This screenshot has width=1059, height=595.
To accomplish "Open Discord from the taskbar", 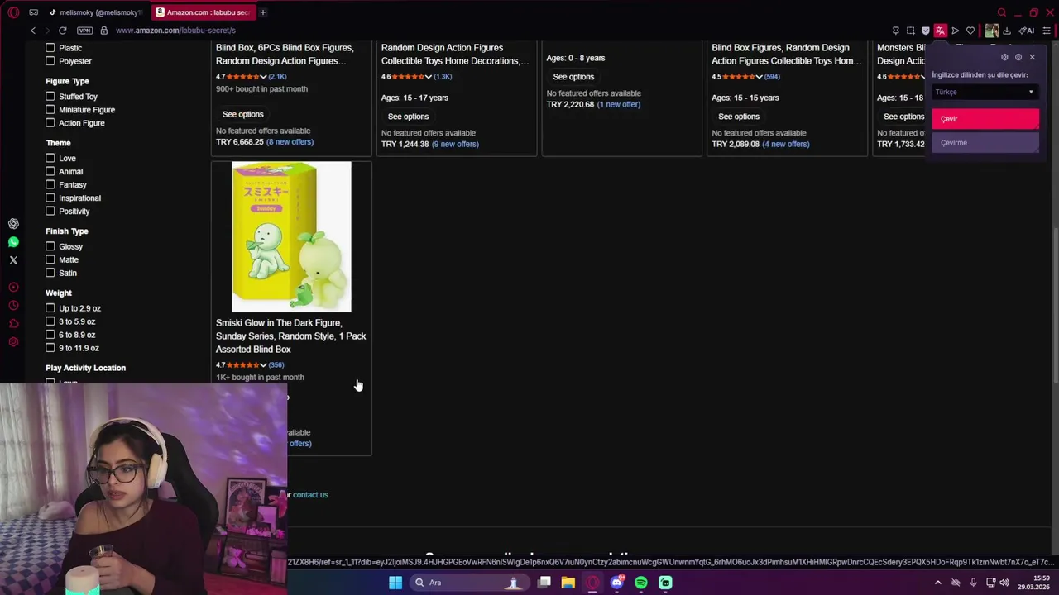I will (616, 583).
